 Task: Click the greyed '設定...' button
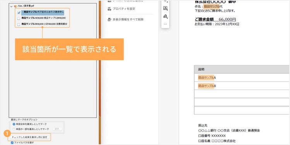click(x=58, y=129)
